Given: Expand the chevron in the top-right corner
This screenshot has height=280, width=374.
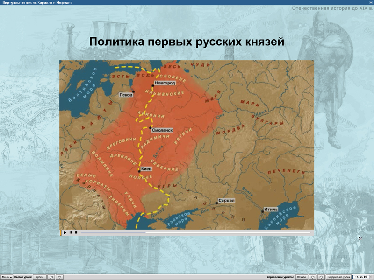Looking at the screenshot, I should point(370,2).
